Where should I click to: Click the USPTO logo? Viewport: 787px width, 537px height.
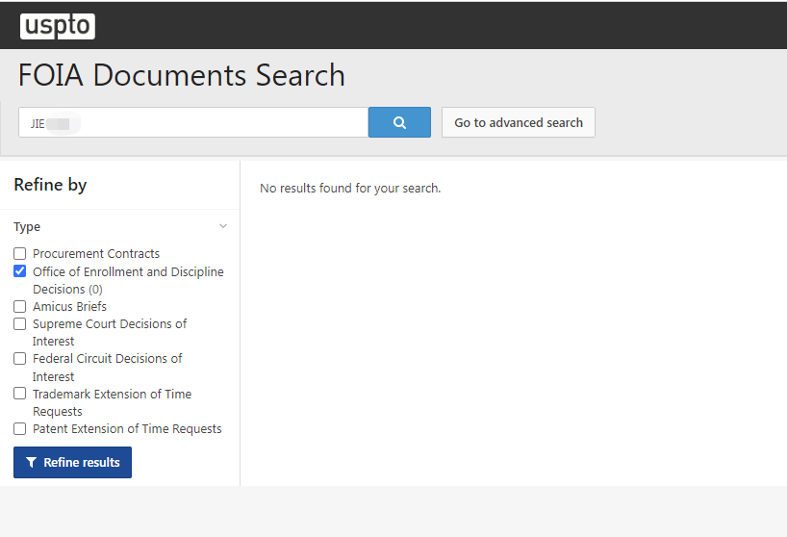pos(58,26)
